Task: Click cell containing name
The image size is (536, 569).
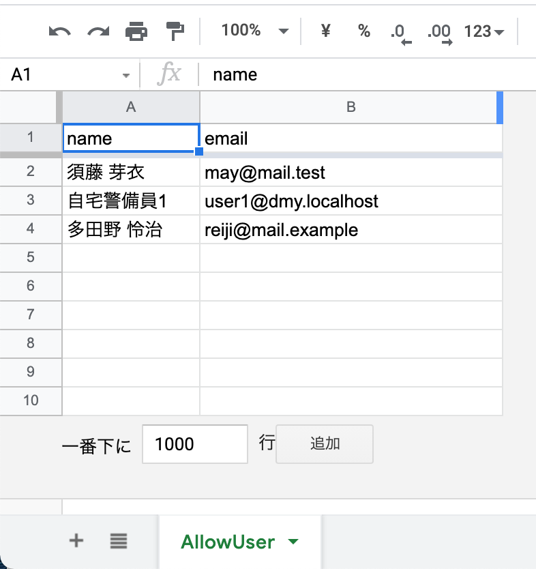Action: pyautogui.click(x=131, y=138)
